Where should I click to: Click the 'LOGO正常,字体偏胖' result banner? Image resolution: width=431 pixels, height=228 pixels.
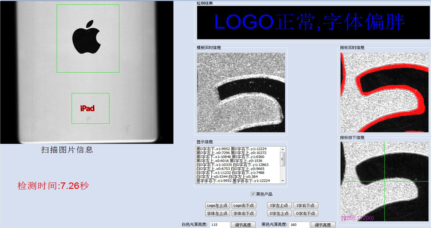point(313,22)
